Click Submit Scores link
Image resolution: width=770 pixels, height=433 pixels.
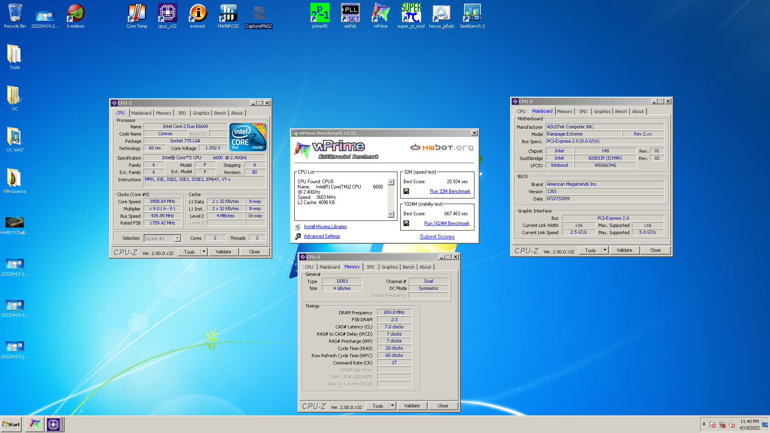pos(437,237)
